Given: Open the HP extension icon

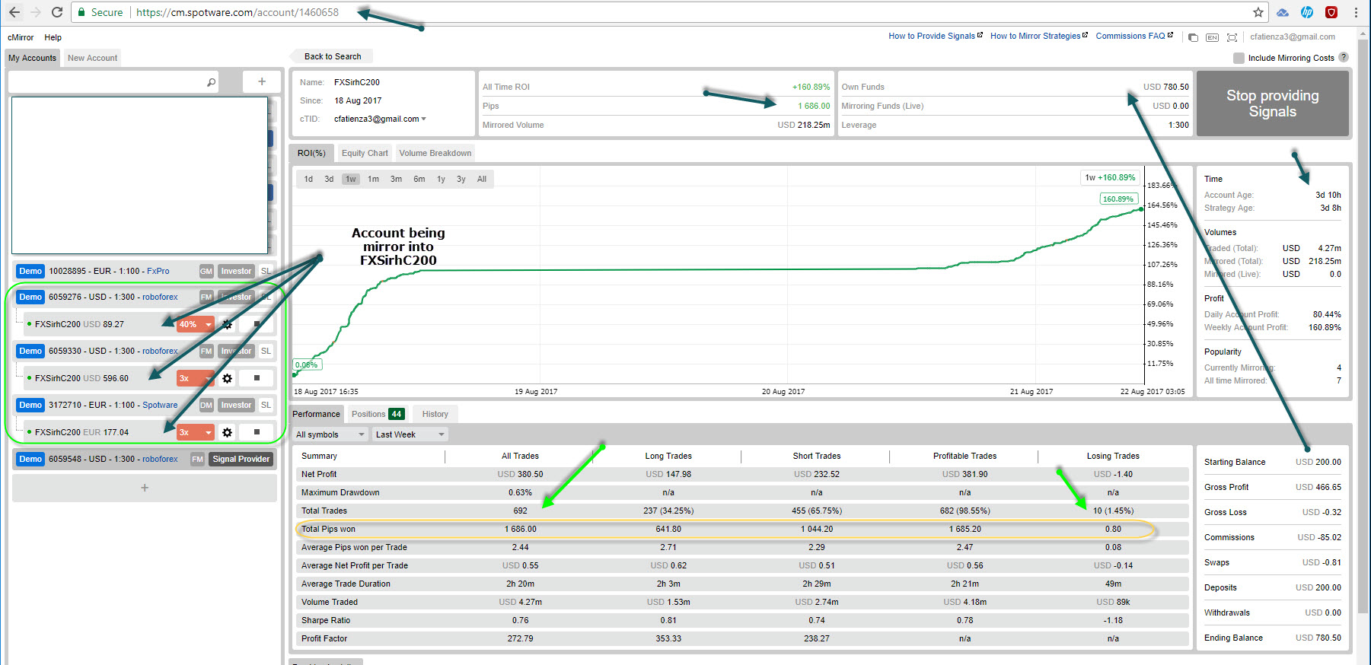Looking at the screenshot, I should pos(1307,12).
